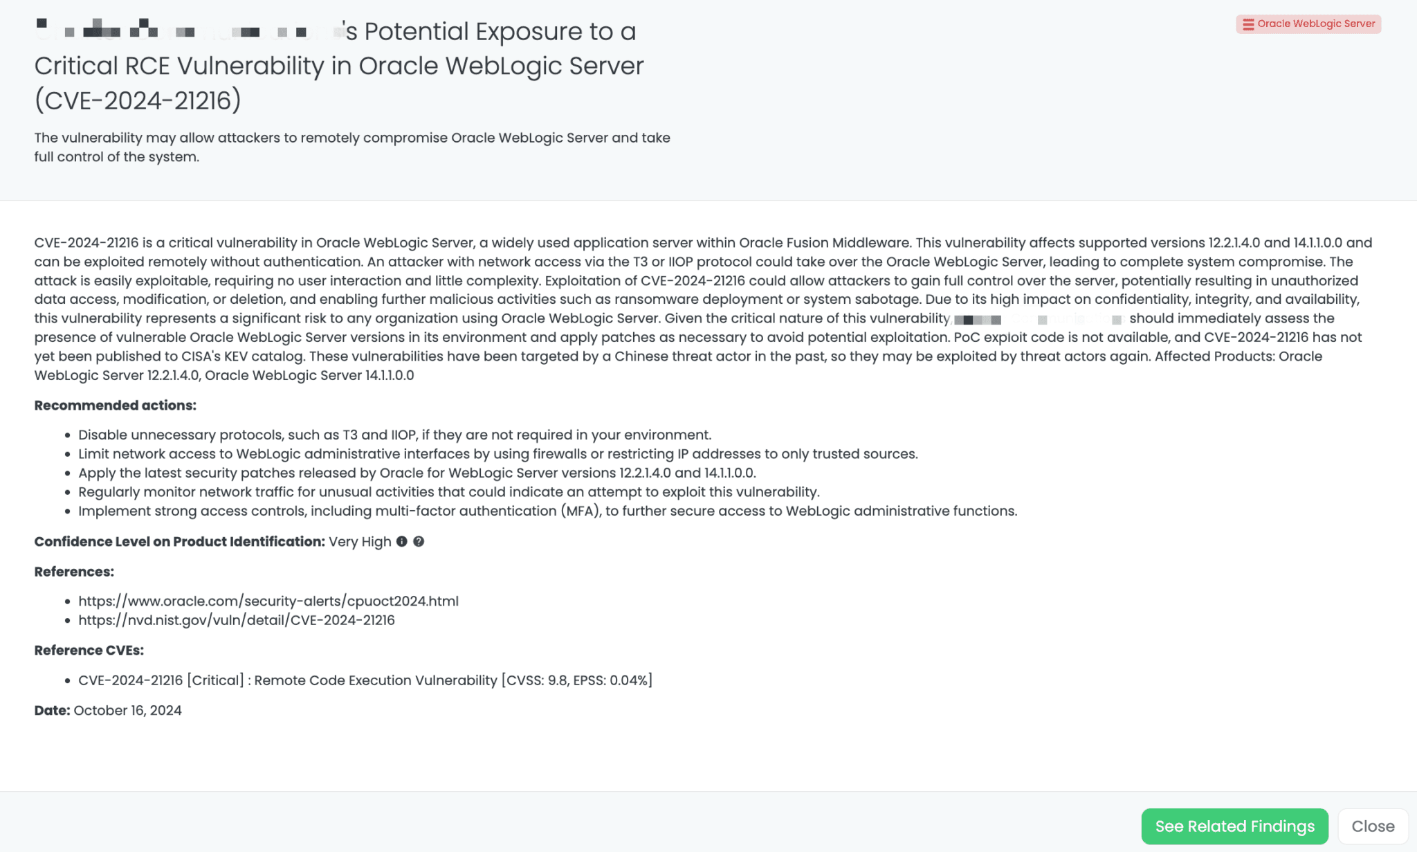Screen dimensions: 1417x852
Task: Click the Confidence Level on Product Identification label
Action: pyautogui.click(x=179, y=542)
